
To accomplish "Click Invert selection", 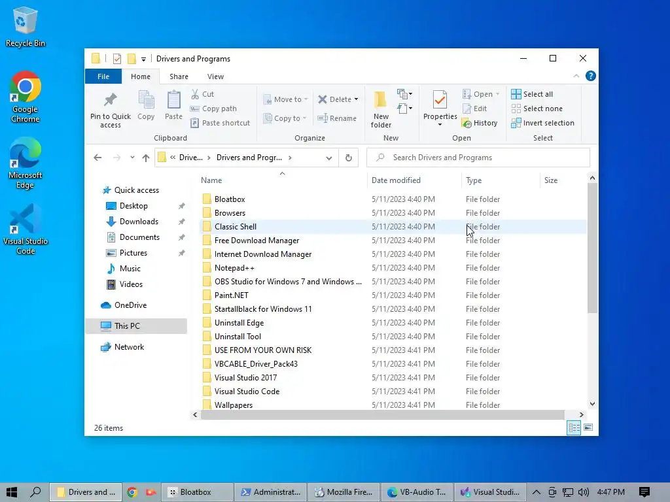I will pos(542,123).
